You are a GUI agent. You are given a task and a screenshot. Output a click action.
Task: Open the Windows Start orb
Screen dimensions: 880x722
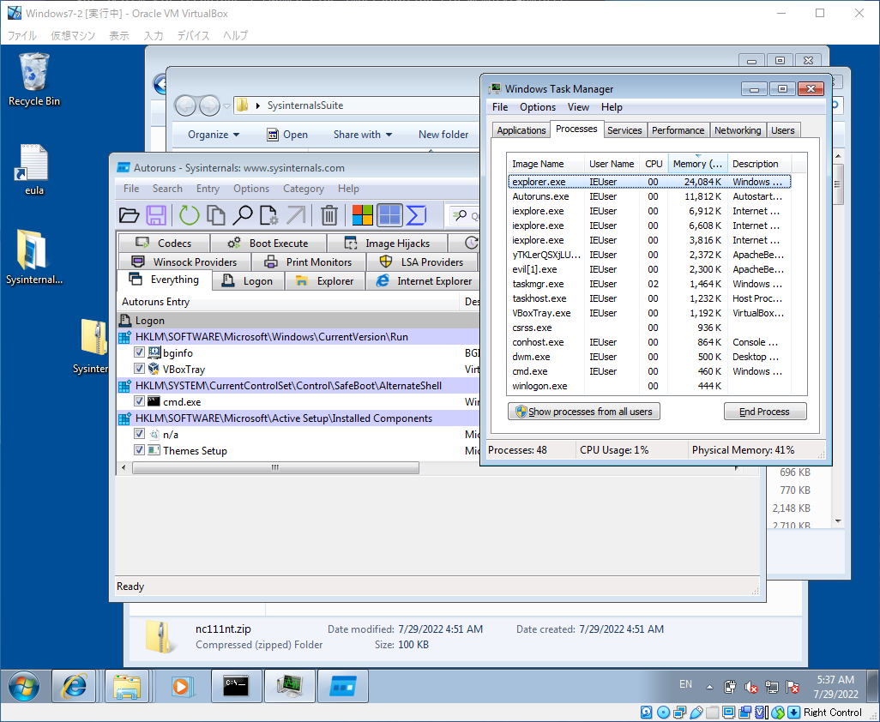click(23, 686)
